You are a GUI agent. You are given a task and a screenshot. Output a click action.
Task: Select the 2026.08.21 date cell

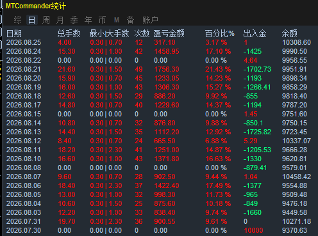[x=24, y=69]
